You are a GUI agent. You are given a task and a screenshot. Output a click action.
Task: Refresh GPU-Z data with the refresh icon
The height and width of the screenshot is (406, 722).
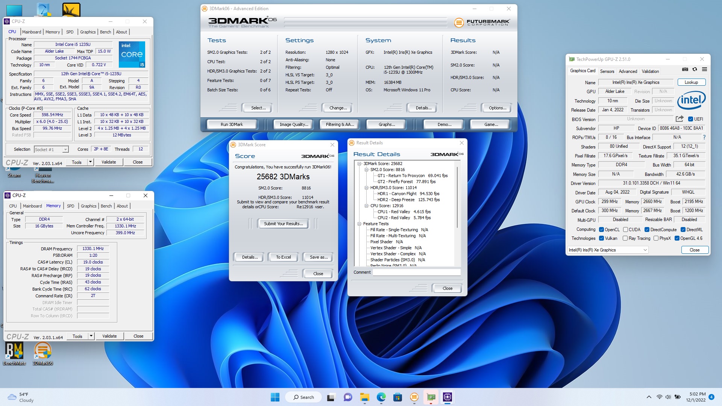[695, 69]
